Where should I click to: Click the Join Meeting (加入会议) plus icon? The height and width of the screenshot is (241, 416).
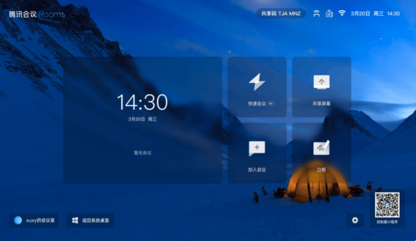tap(257, 147)
